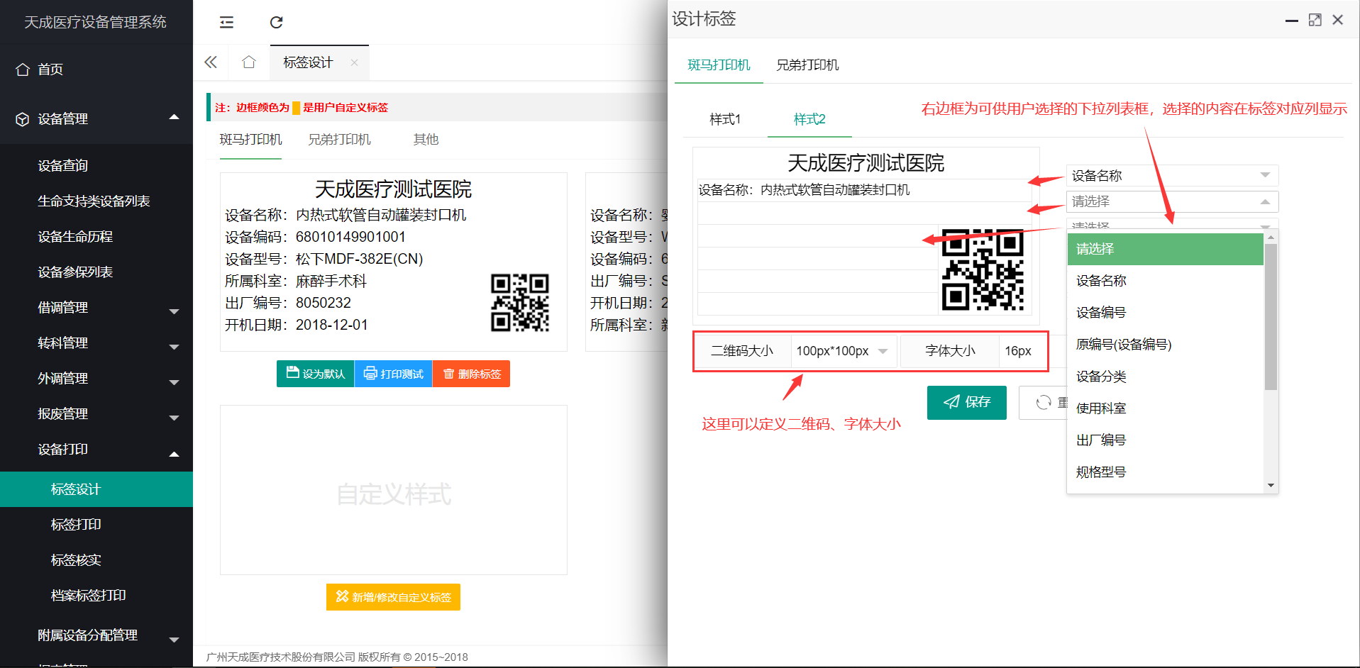Click 设为默认 button

(x=315, y=374)
